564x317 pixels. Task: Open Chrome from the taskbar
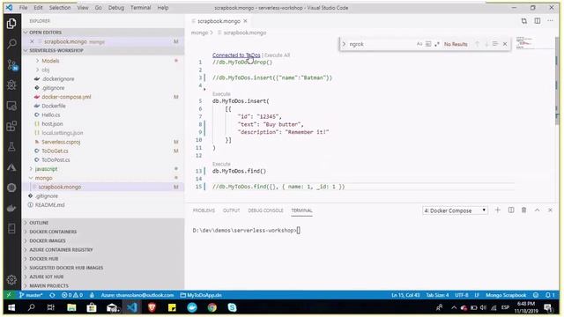click(212, 307)
